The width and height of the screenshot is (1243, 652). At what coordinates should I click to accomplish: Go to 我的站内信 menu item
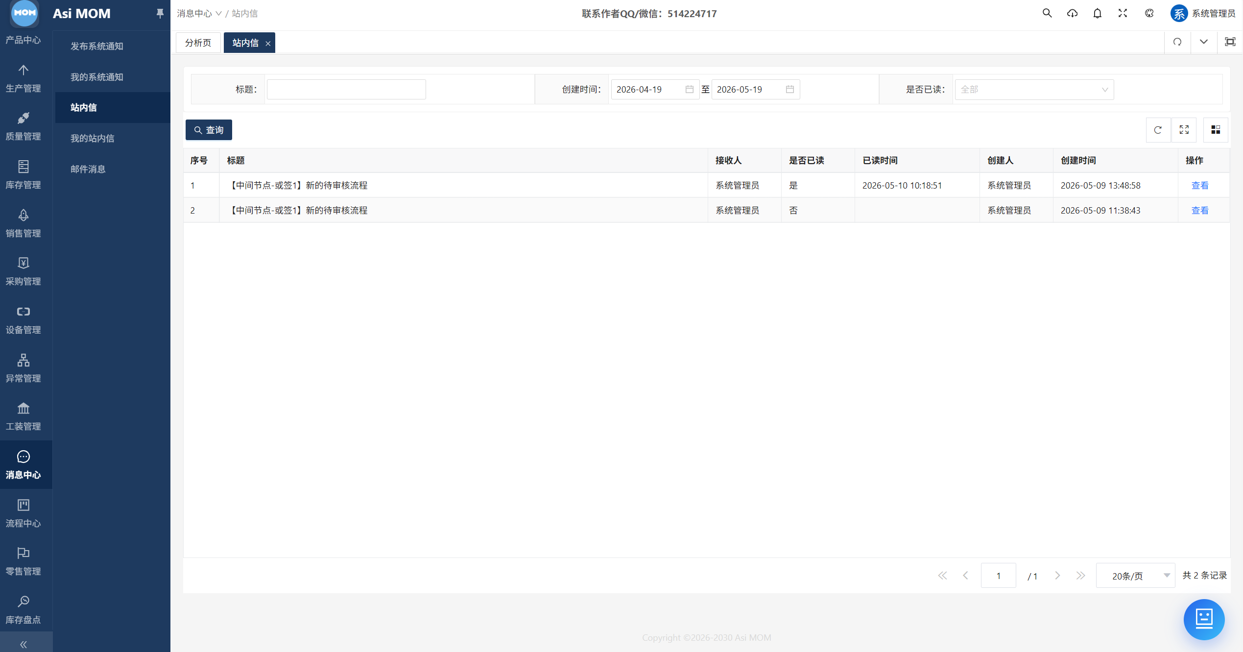point(92,138)
